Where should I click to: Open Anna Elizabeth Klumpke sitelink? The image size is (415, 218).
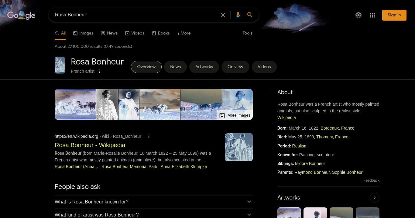184,167
